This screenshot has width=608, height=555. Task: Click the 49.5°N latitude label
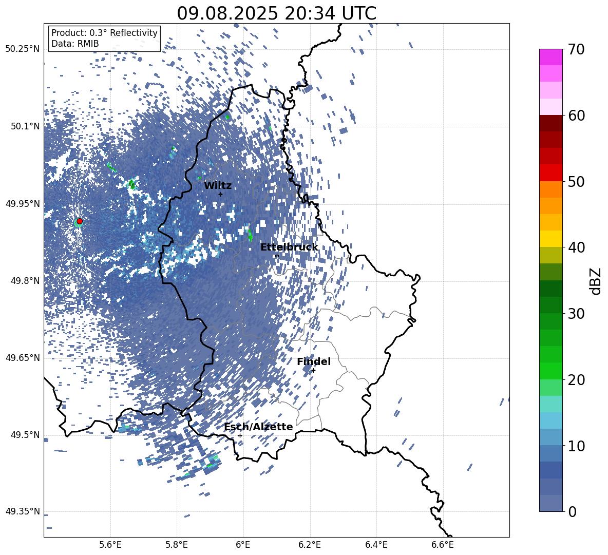coord(25,435)
